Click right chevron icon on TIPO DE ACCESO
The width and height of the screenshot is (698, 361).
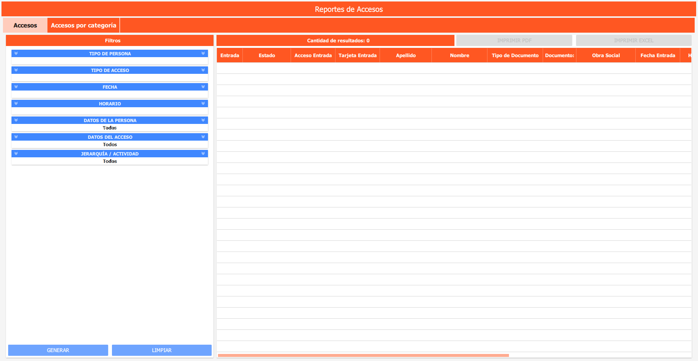pos(203,70)
